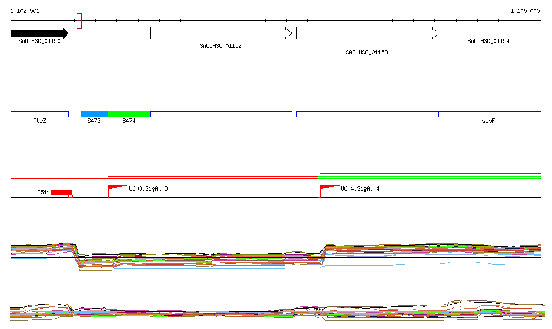Click the small red square below D511
This screenshot has height=329, width=552.
tap(71, 197)
